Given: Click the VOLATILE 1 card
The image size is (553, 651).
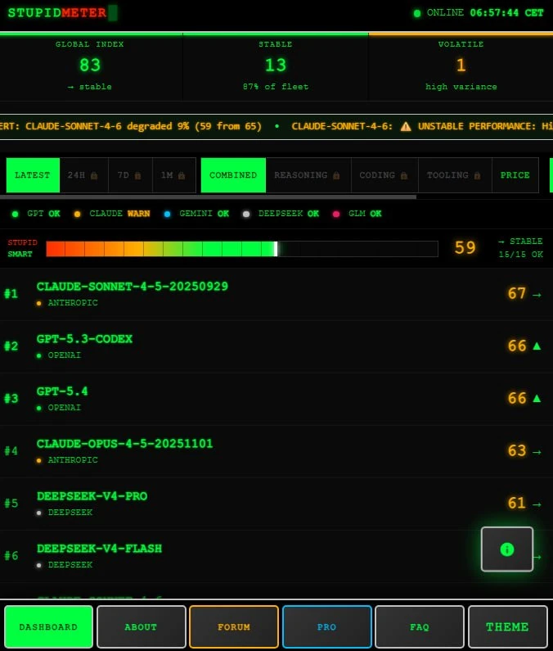Looking at the screenshot, I should pyautogui.click(x=461, y=67).
